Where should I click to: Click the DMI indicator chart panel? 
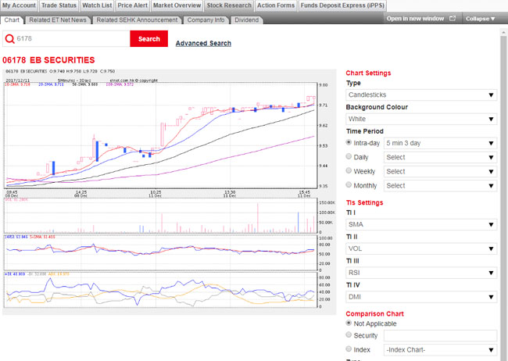click(161, 290)
